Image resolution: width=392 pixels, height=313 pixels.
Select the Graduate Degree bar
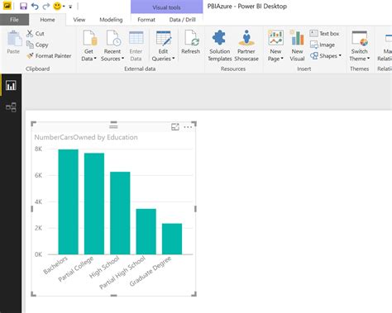coord(172,239)
